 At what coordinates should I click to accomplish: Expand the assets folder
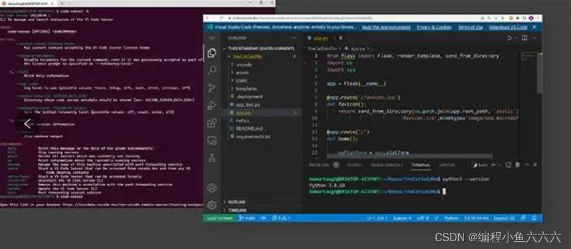point(261,72)
